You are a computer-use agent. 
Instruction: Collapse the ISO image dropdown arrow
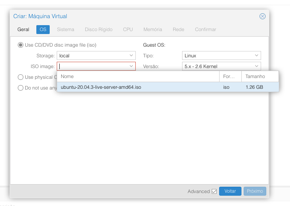pyautogui.click(x=131, y=66)
